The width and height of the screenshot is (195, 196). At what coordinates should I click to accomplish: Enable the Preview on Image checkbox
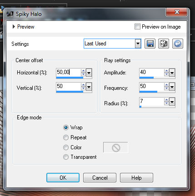point(137,27)
